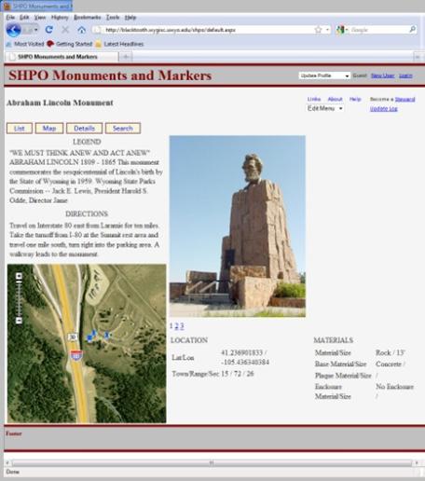The width and height of the screenshot is (425, 481).
Task: Select the SHPO Monuments and Markers tab
Action: click(62, 57)
